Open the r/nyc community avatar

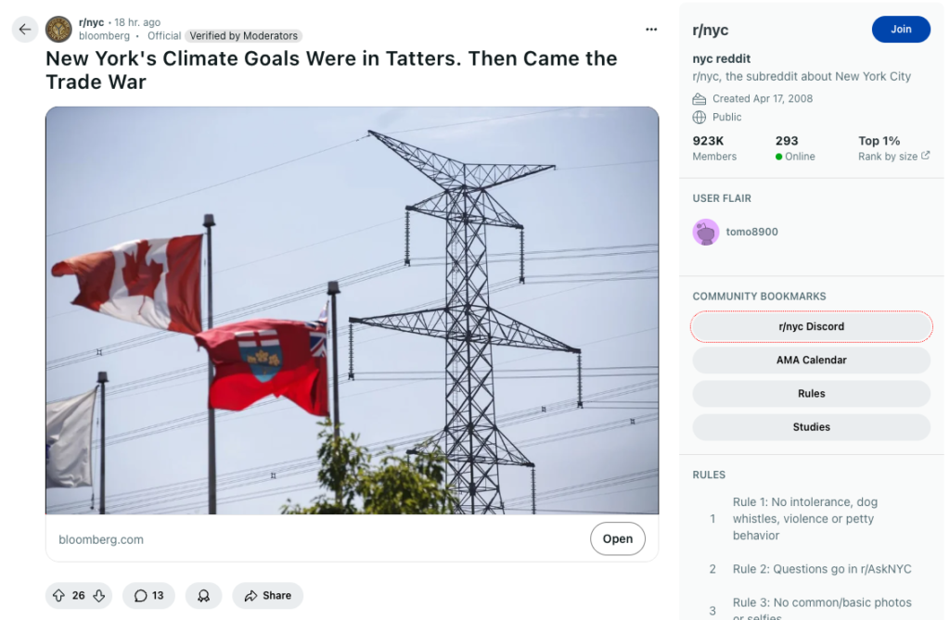58,29
